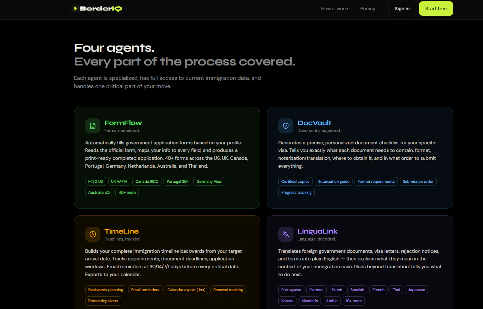Select the Portugal SEF tag
Image resolution: width=483 pixels, height=309 pixels.
point(178,181)
